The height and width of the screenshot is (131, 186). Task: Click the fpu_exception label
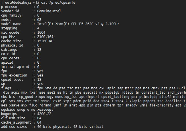point(14,75)
